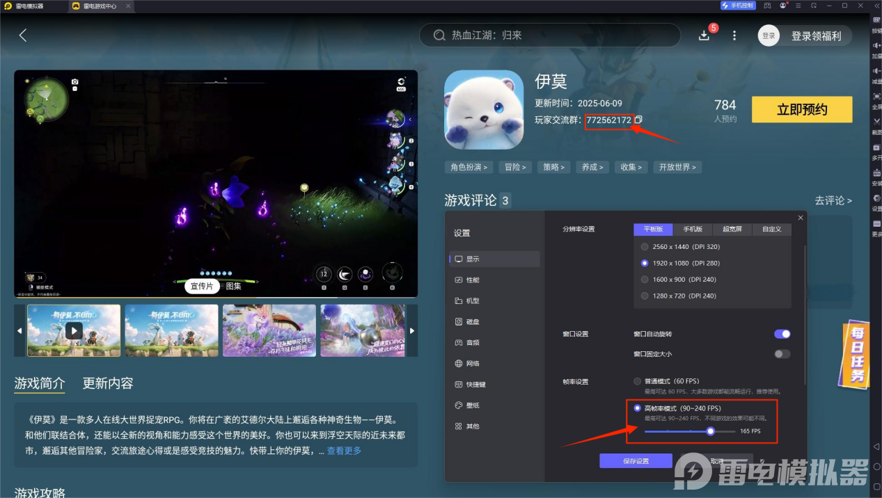Open 显示 display settings section

point(496,259)
